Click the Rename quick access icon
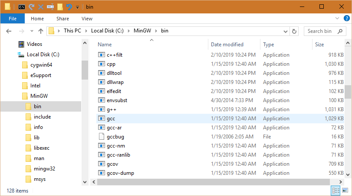The width and height of the screenshot is (352, 196). tap(50, 7)
